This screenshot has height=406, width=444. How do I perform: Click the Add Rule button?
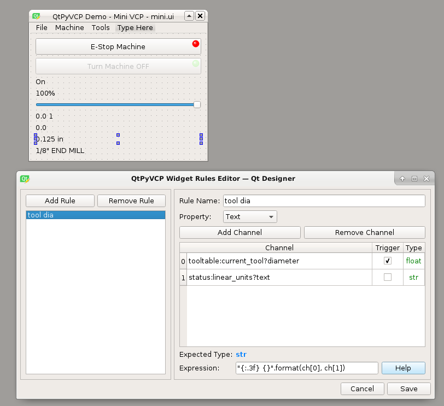point(60,201)
